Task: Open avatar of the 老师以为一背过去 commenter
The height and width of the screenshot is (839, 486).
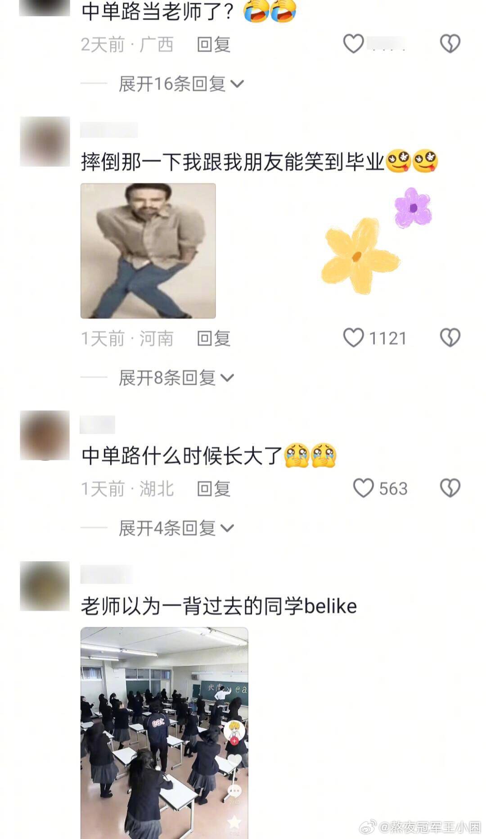Action: pos(45,586)
